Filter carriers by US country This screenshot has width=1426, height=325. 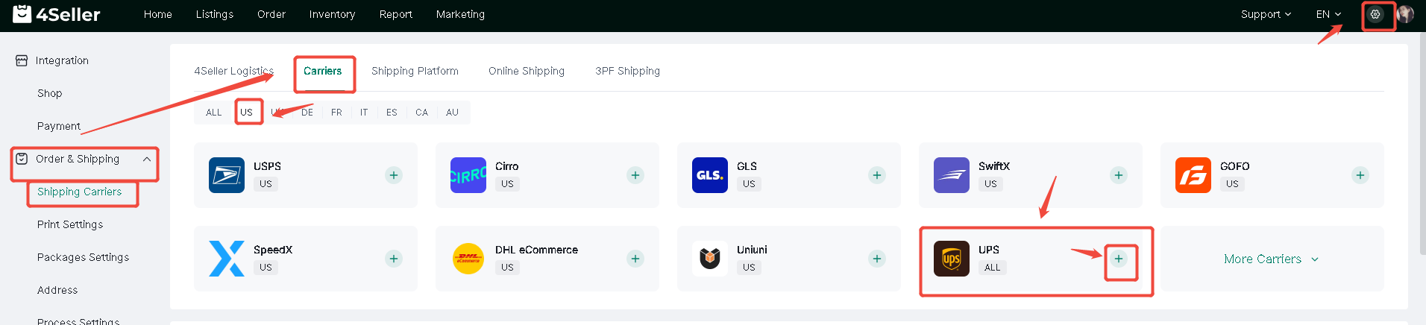pos(247,113)
